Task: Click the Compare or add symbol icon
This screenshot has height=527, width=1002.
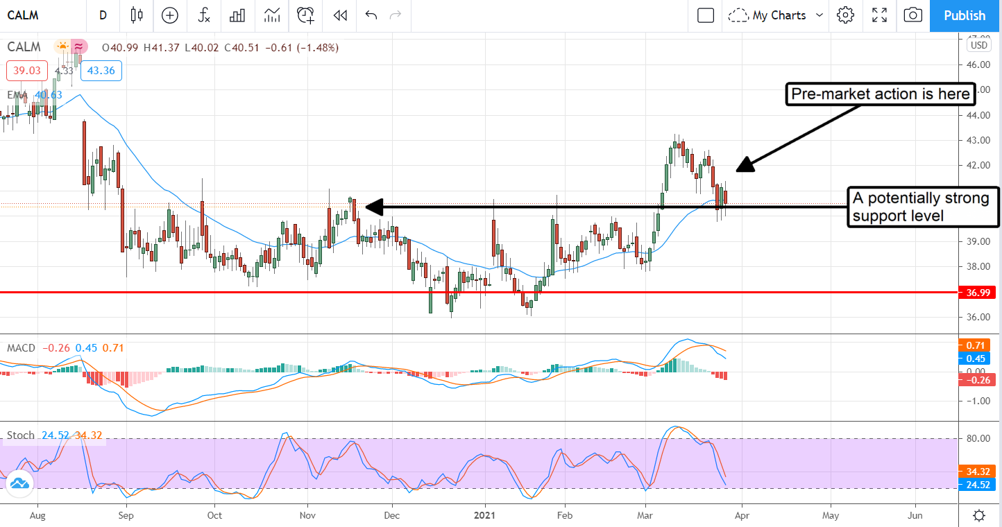Action: 170,15
